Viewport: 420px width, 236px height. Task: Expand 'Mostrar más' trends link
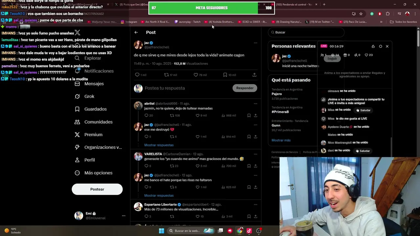(281, 140)
